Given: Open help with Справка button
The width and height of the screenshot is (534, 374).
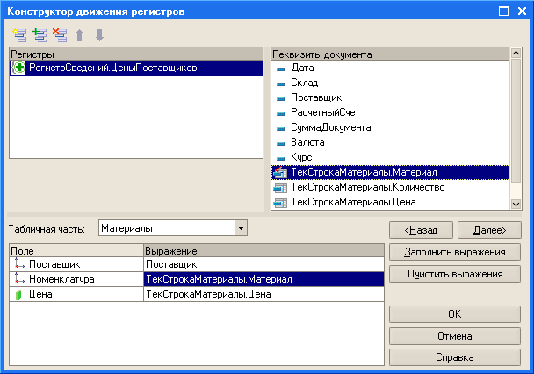Looking at the screenshot, I should [x=455, y=357].
